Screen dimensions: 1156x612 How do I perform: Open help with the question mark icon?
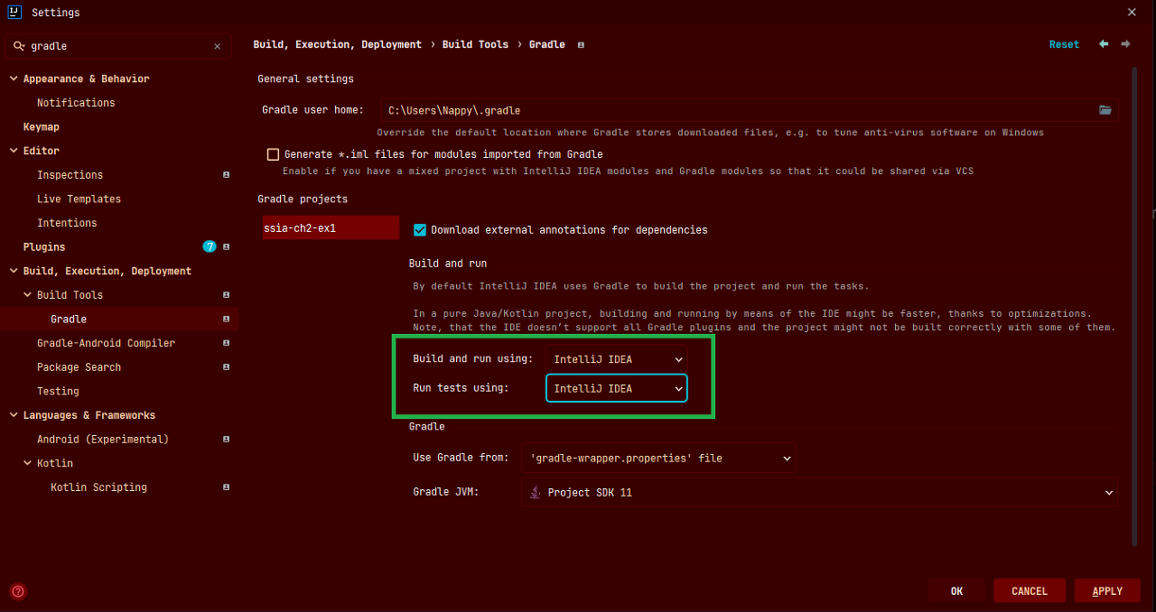click(18, 591)
